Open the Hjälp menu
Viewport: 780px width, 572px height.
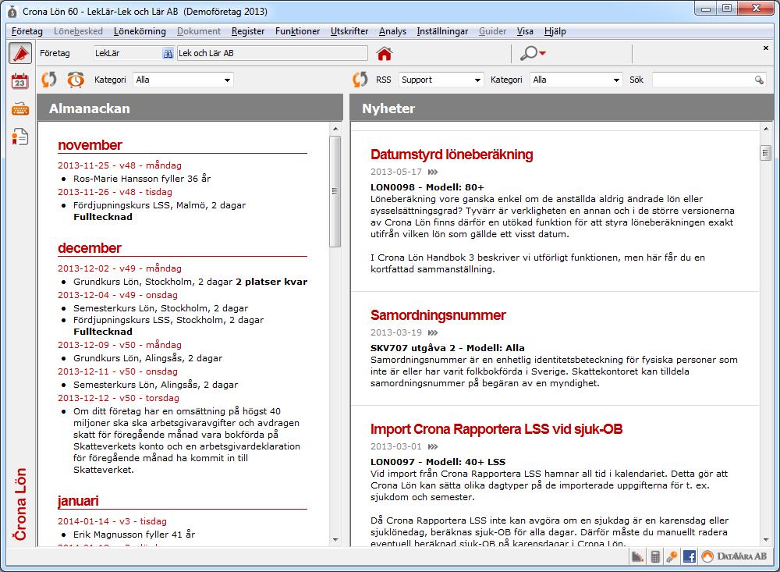555,31
